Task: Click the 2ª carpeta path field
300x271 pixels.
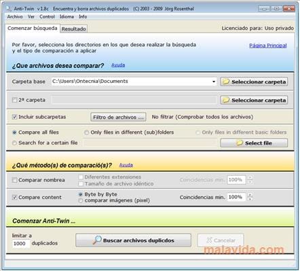Action: click(134, 100)
